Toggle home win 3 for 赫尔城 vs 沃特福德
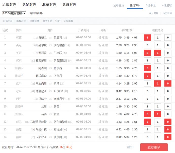 [x=147, y=45]
